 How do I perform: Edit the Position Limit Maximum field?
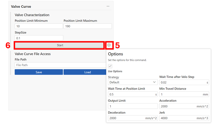tap(88, 26)
